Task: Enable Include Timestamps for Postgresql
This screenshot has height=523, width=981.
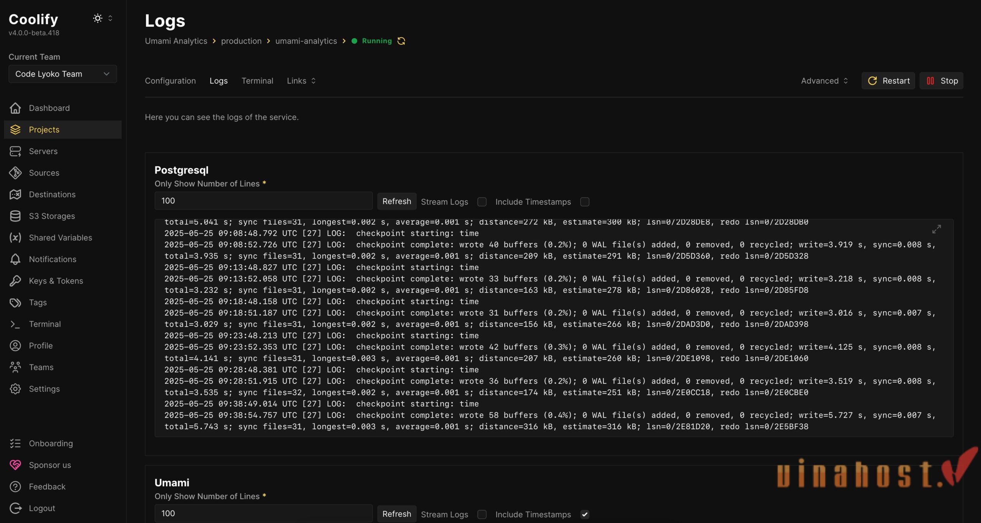Action: click(x=585, y=202)
